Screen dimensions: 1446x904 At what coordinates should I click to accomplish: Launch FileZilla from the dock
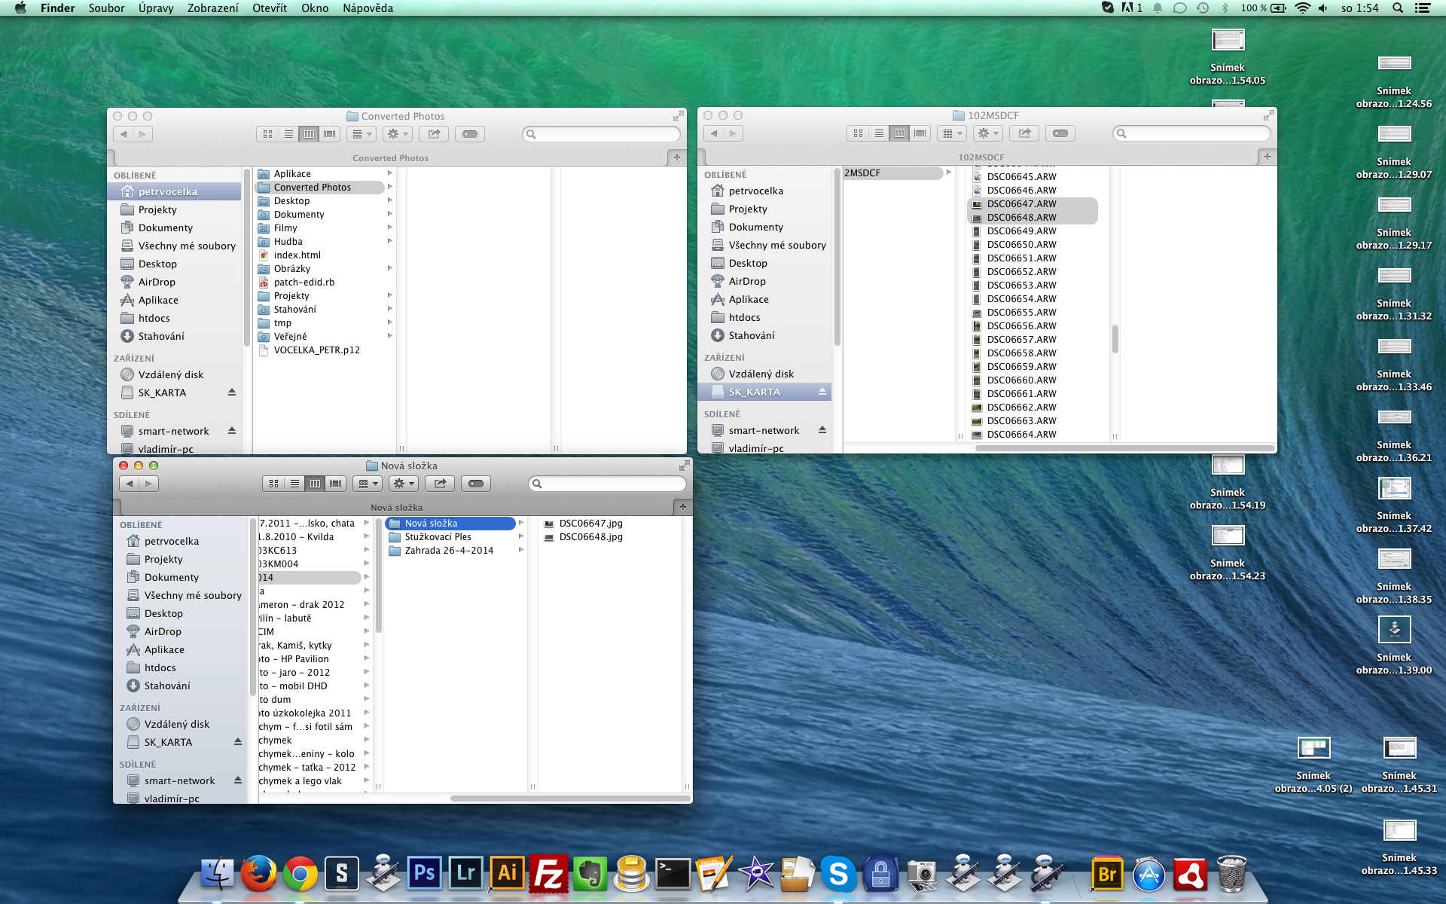(x=548, y=874)
